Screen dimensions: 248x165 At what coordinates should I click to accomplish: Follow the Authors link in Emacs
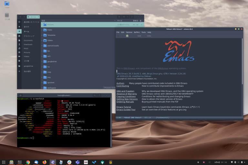pyautogui.click(x=120, y=83)
